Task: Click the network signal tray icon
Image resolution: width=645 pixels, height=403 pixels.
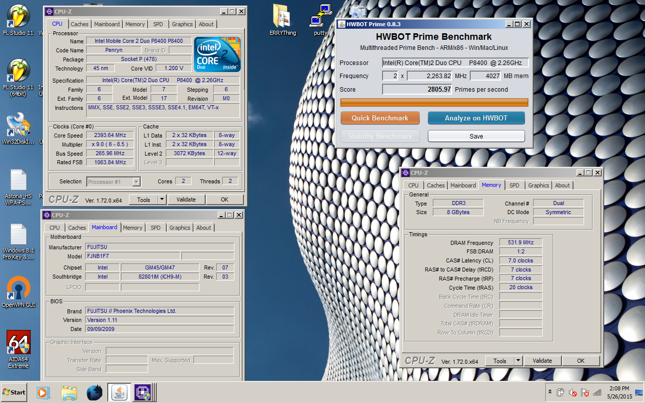Action: 597,392
